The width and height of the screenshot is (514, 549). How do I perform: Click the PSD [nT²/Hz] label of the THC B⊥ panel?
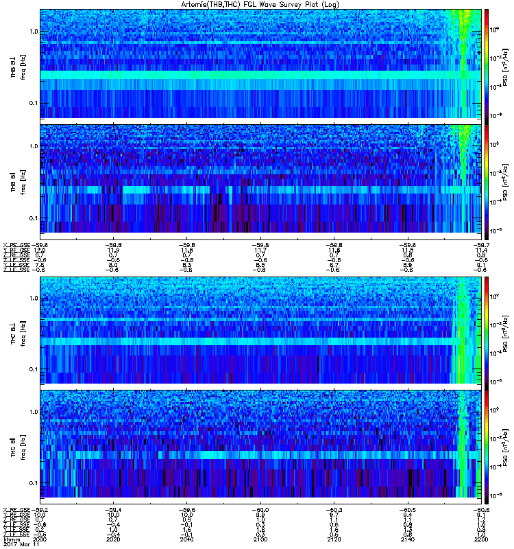point(505,334)
